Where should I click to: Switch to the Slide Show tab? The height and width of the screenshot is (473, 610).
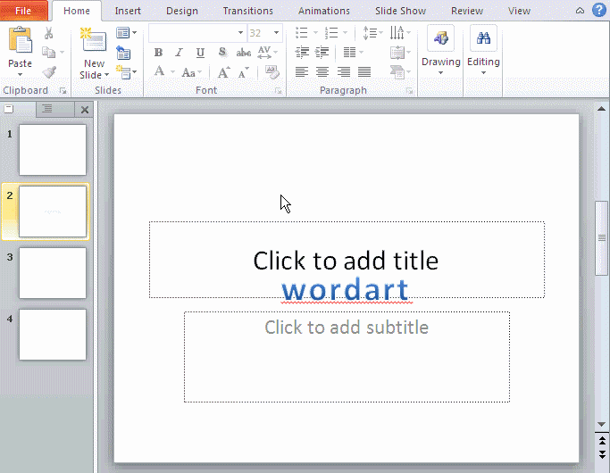(x=400, y=11)
